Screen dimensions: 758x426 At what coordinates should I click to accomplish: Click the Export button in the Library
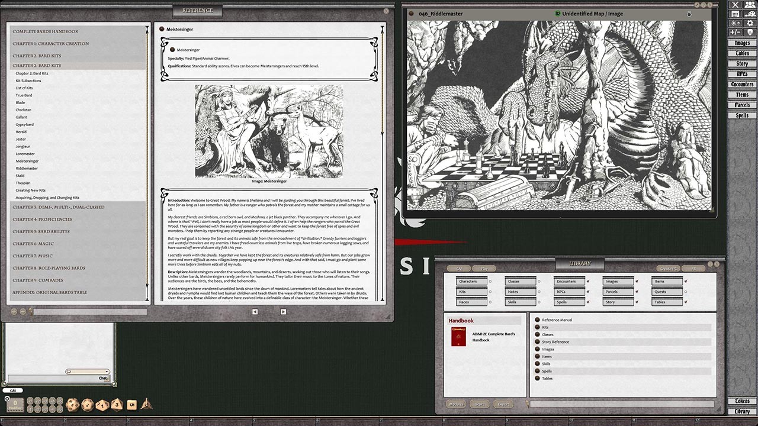pyautogui.click(x=502, y=404)
